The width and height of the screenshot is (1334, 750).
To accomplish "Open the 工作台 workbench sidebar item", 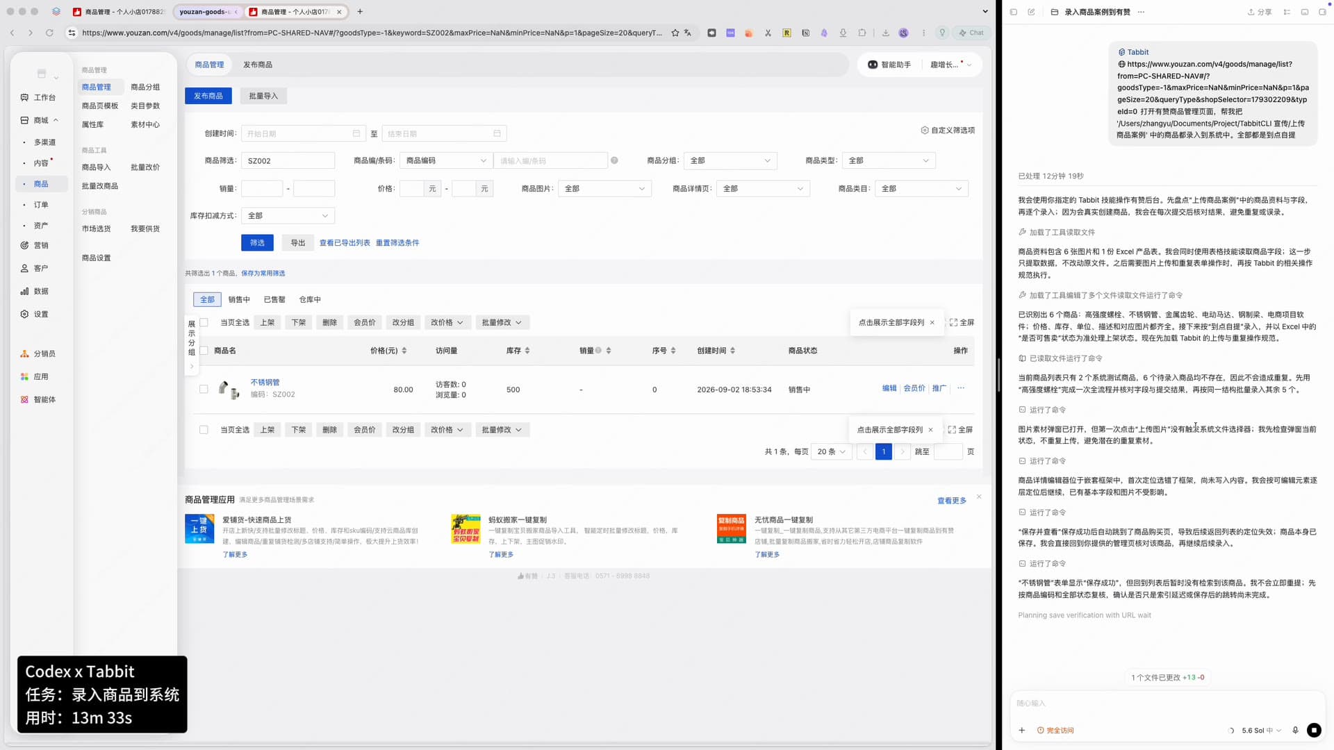I will tap(38, 97).
